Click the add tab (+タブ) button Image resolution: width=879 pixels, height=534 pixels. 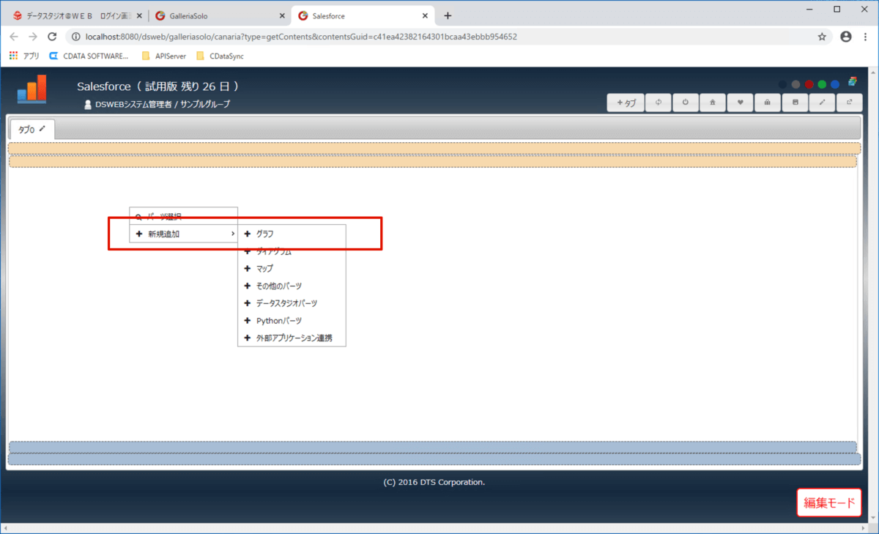pyautogui.click(x=626, y=103)
